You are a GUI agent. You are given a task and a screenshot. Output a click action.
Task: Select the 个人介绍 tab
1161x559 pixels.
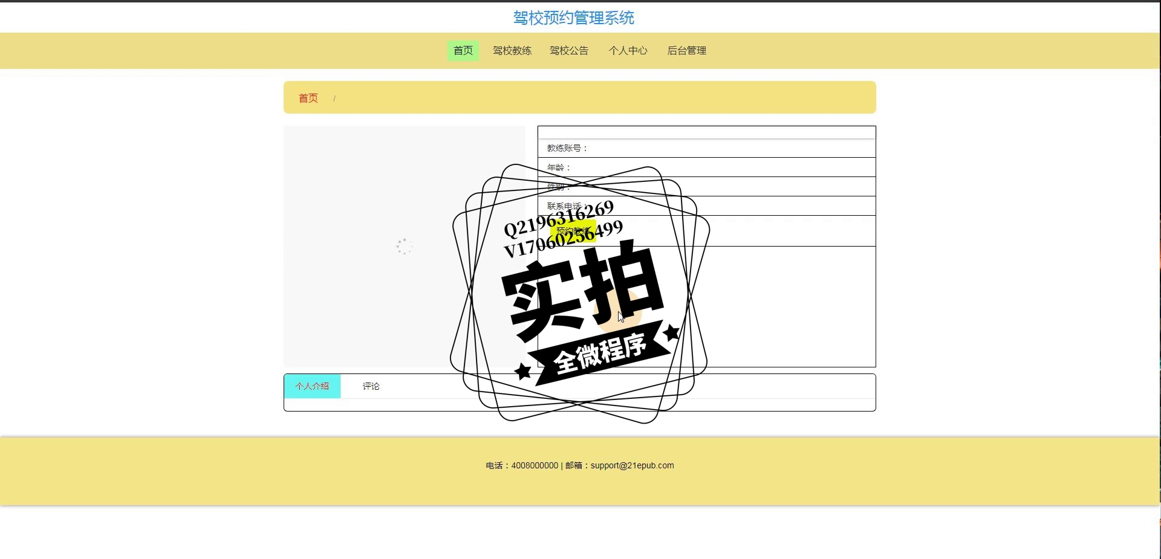(x=313, y=386)
